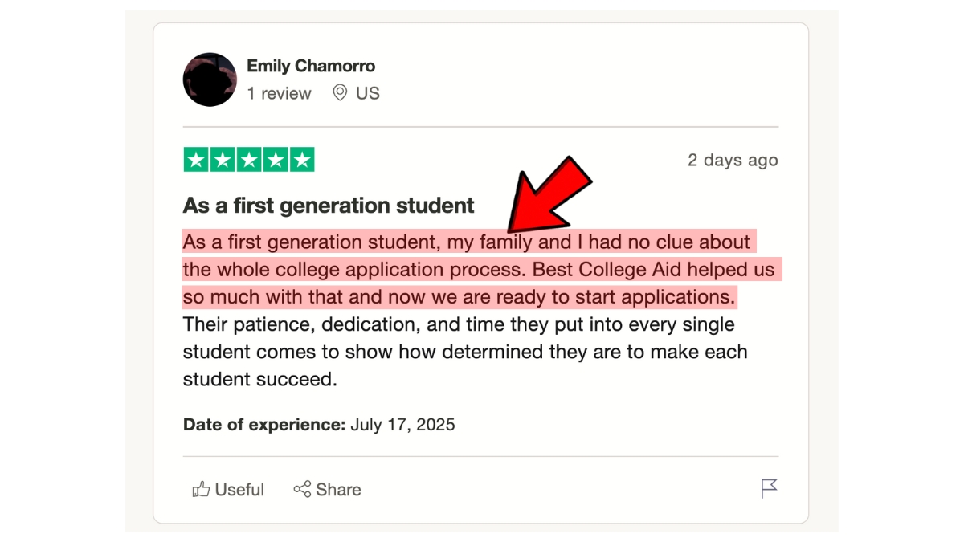
Task: Click the third green rating star
Action: tap(249, 160)
